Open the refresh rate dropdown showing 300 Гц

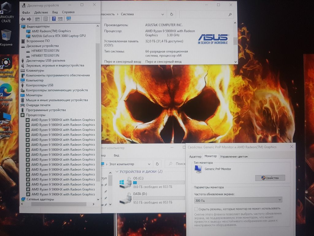click(x=238, y=200)
